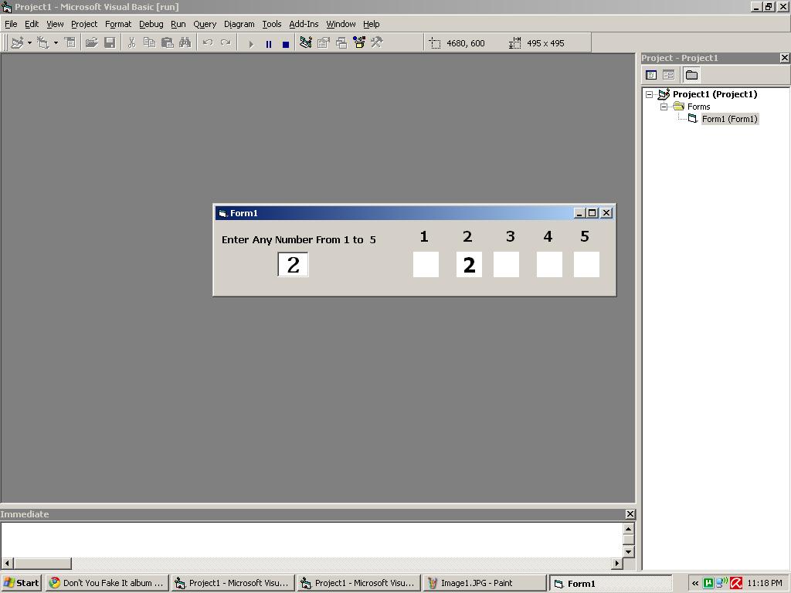Open the Diagram menu
Screen dimensions: 791x593
(239, 24)
